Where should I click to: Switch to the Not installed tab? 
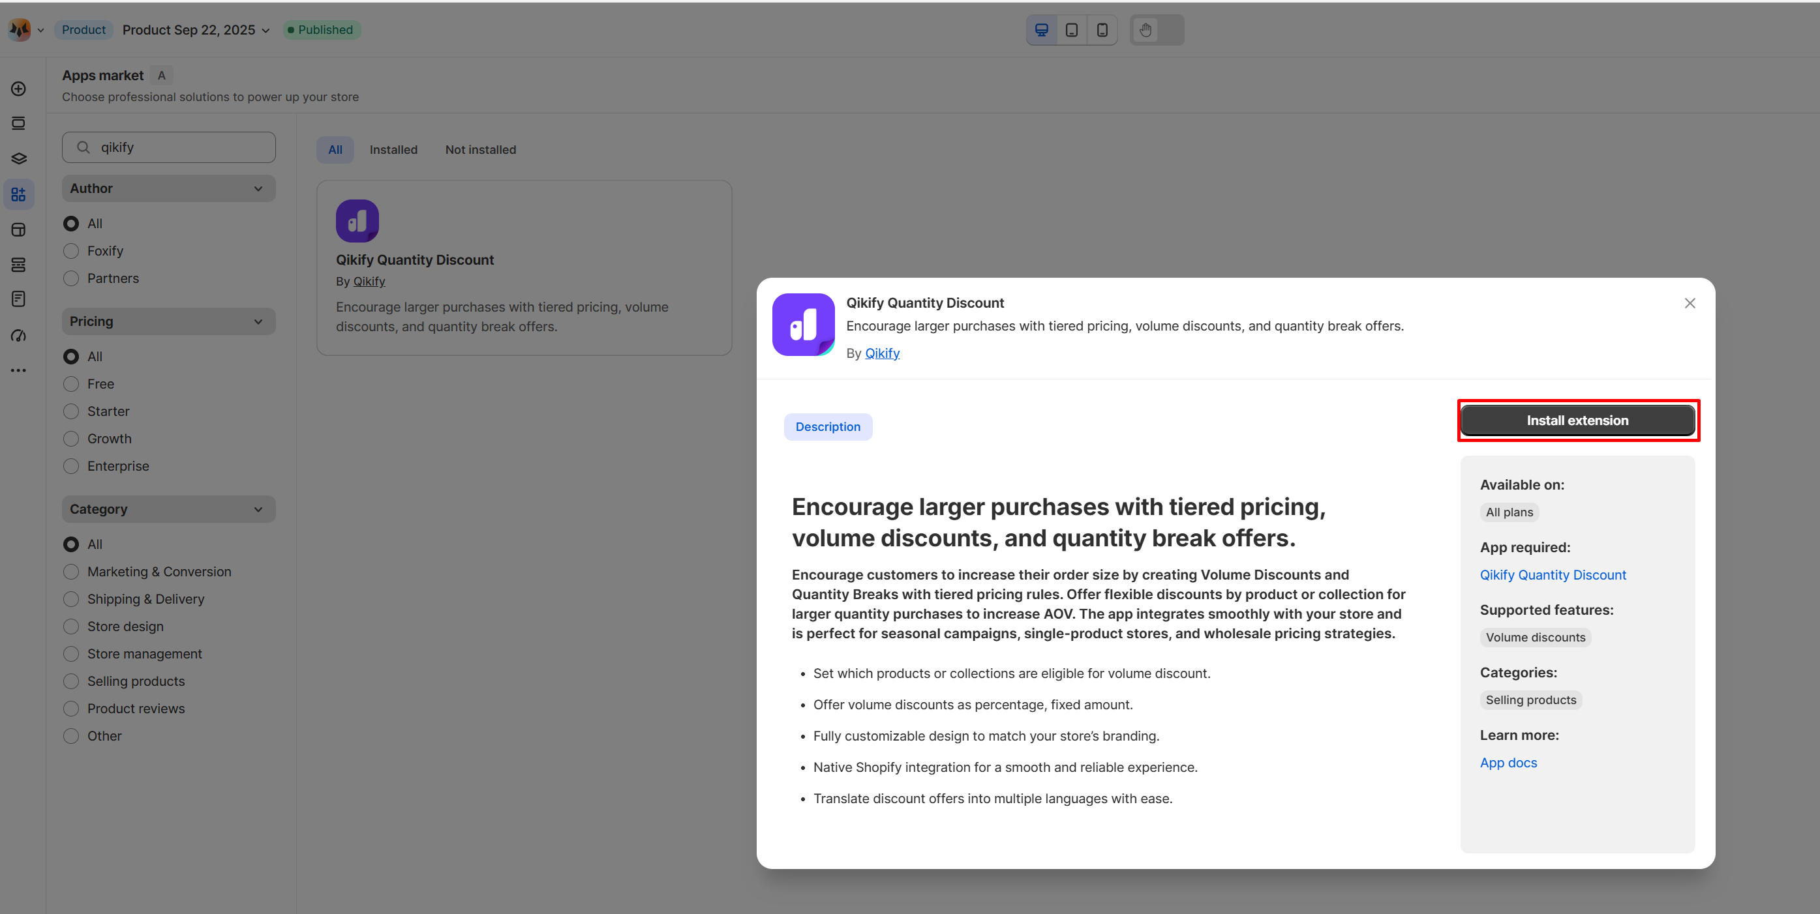pyautogui.click(x=480, y=150)
